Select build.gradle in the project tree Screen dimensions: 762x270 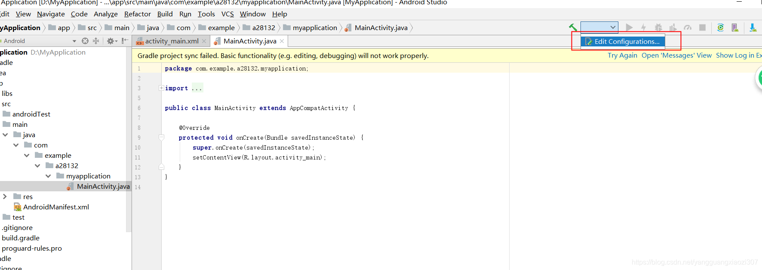(x=21, y=238)
